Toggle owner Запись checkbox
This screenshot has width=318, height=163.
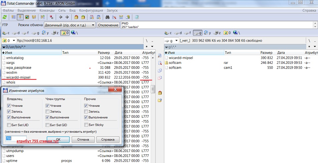[x=9, y=111]
